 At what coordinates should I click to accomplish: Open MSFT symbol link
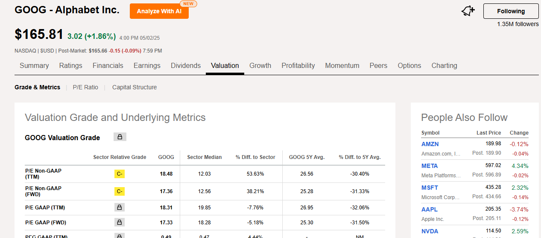430,188
